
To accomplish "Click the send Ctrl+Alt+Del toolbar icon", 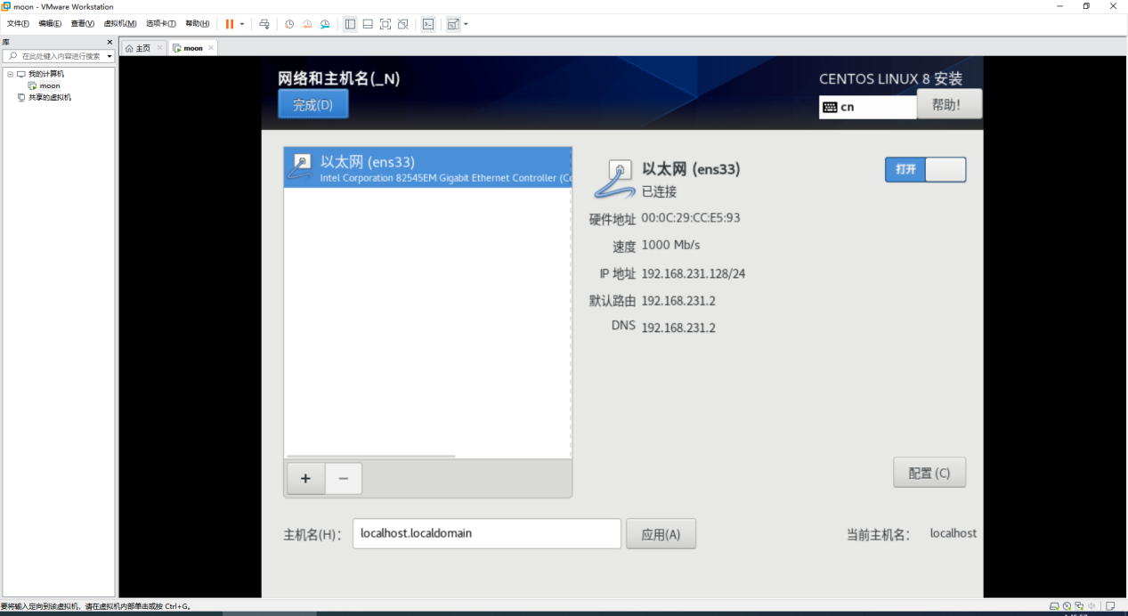I will tap(264, 24).
